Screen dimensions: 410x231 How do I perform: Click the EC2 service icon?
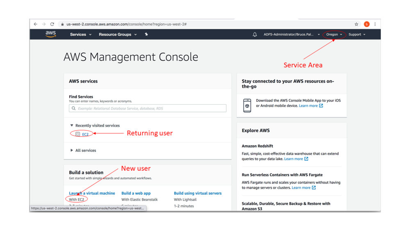pos(77,134)
